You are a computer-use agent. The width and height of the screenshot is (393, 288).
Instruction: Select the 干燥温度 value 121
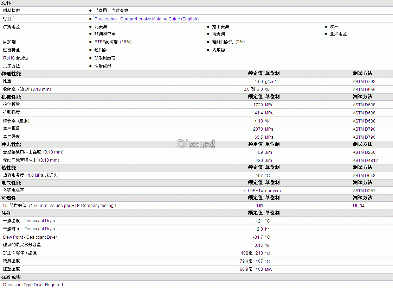point(259,221)
